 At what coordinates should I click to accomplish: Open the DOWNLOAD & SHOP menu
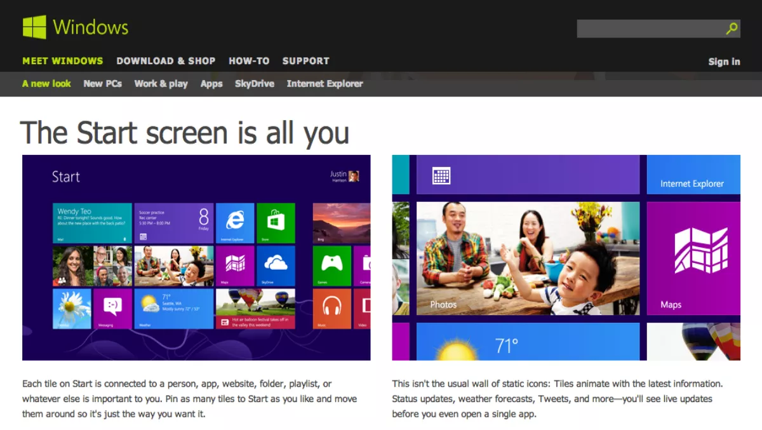(166, 61)
